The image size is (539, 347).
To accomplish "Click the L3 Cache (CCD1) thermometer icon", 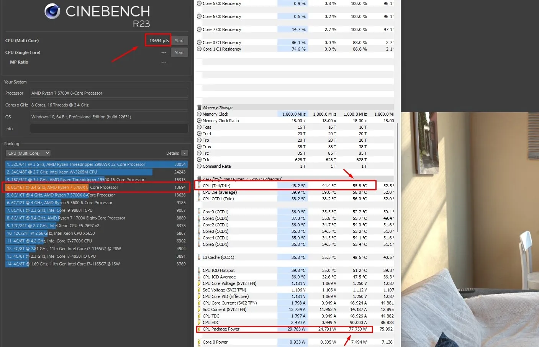I will point(199,257).
